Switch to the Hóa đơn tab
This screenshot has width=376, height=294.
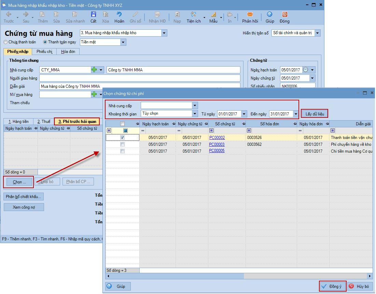pos(68,52)
